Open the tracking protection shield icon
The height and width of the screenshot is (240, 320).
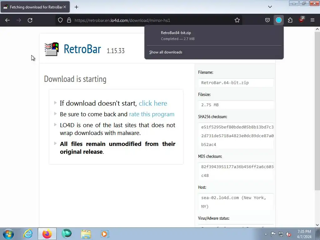[60, 20]
